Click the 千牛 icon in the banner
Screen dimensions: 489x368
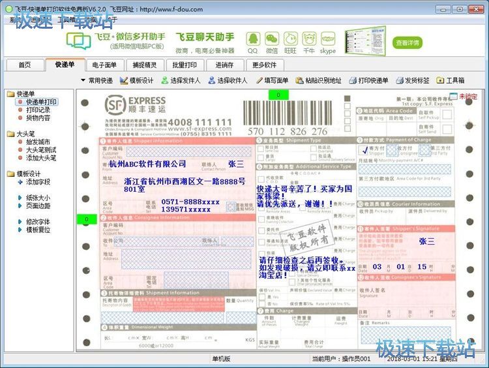click(309, 39)
